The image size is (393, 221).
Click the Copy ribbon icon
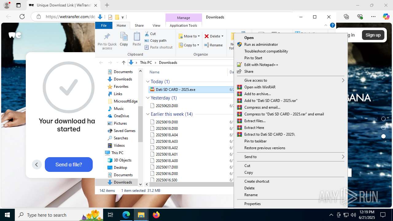(124, 37)
